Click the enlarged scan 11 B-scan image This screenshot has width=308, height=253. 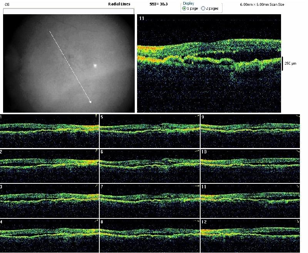pos(210,63)
